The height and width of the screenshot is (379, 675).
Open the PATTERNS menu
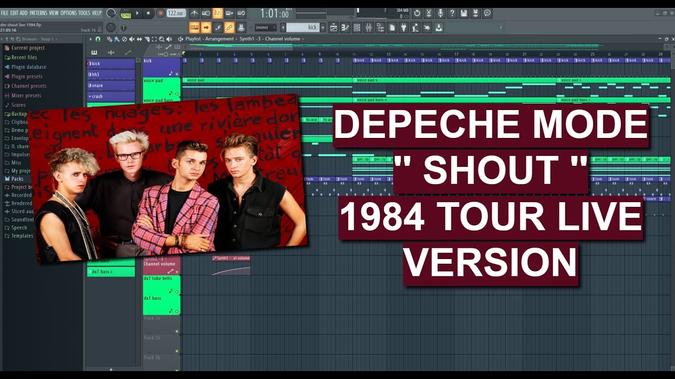(x=38, y=13)
